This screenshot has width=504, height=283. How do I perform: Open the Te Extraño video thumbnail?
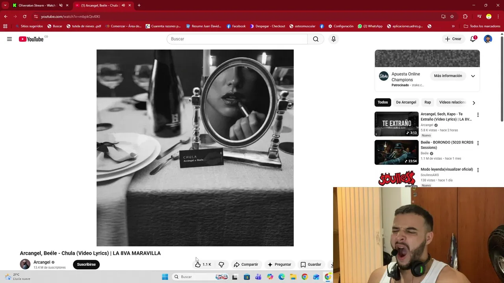[x=397, y=124]
